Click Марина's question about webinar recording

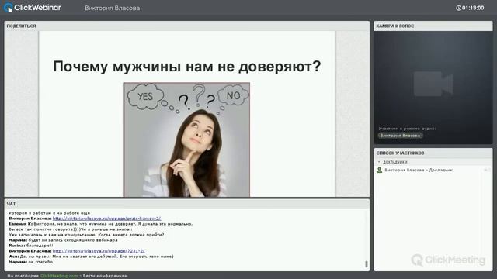point(63,240)
